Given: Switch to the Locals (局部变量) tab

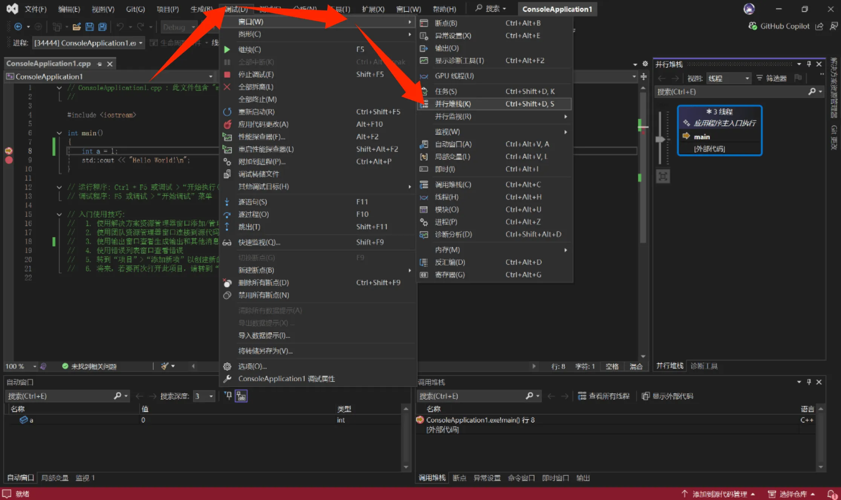Looking at the screenshot, I should coord(55,478).
